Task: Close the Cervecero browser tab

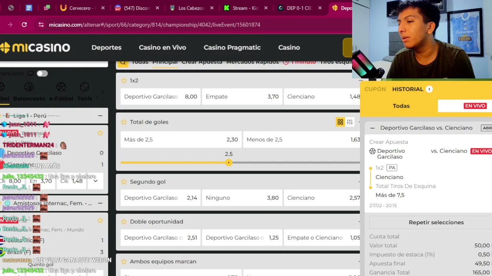Action: [x=103, y=8]
